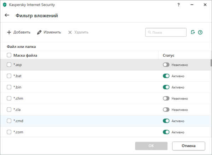Click the pencil icon for Изменить
The height and width of the screenshot is (155, 212).
[x=39, y=32]
